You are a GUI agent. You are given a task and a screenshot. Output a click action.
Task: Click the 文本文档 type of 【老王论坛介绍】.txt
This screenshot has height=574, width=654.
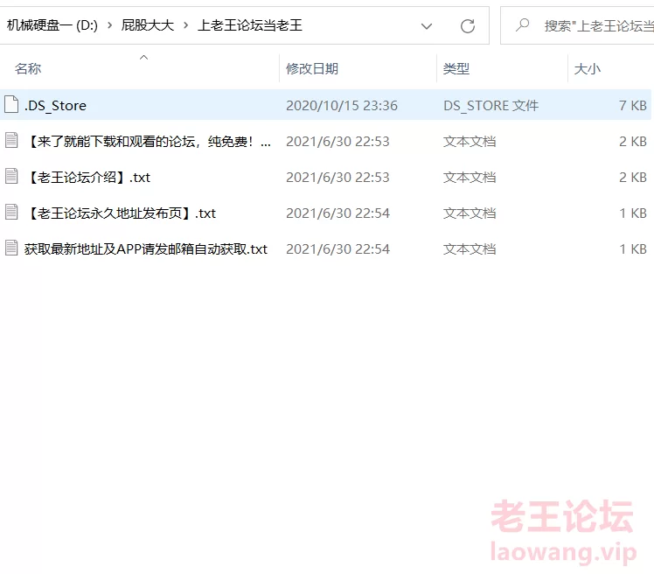pos(470,178)
